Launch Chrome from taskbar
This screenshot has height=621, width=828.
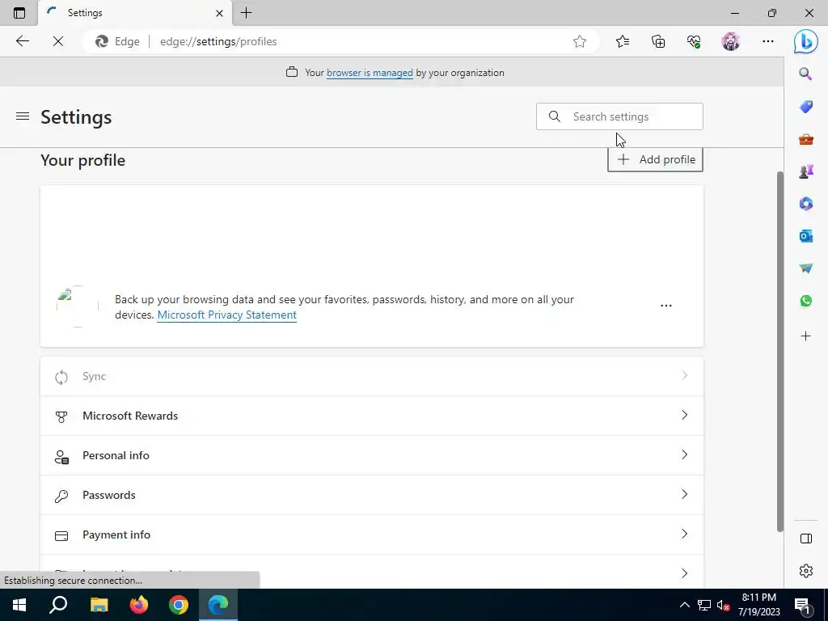click(179, 605)
